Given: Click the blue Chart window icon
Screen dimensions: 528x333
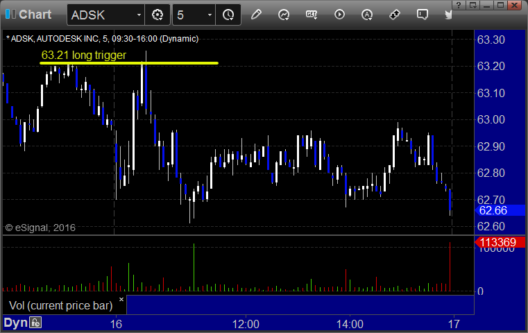Looking at the screenshot, I should [10, 14].
